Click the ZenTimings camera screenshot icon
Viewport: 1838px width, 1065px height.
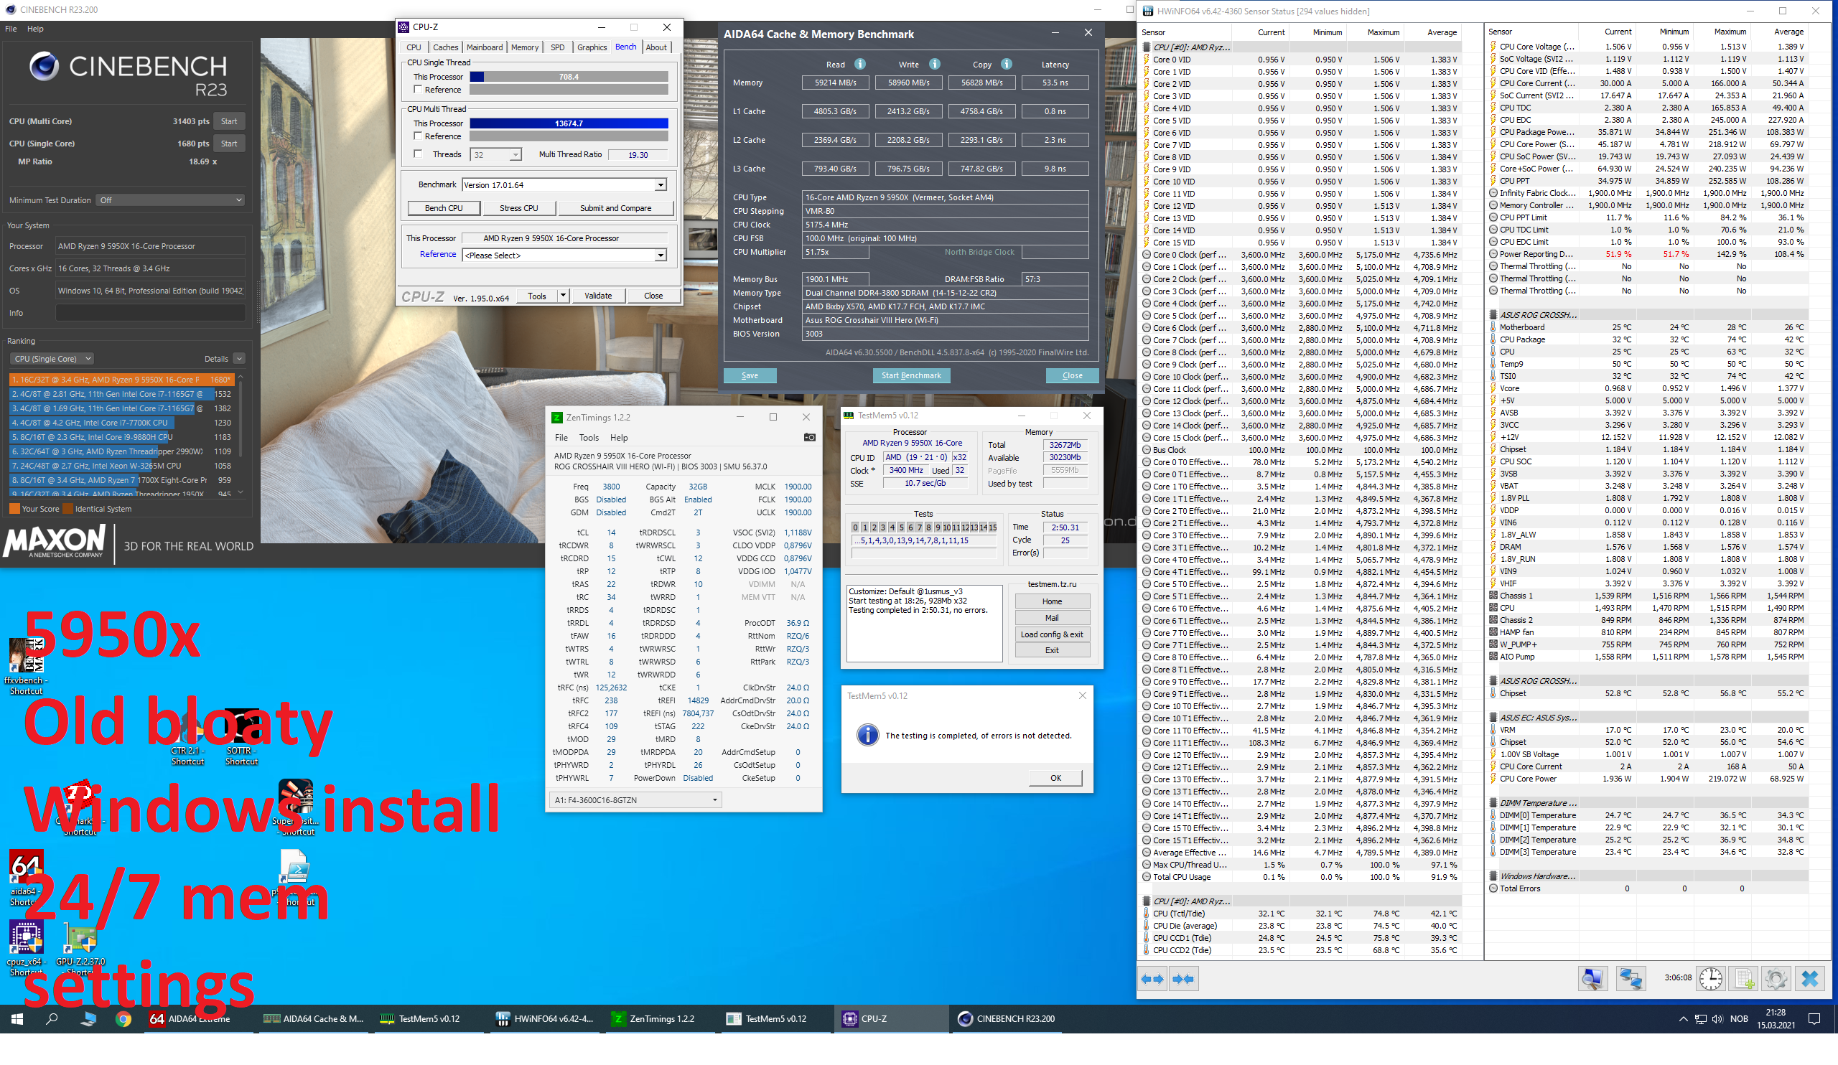pyautogui.click(x=809, y=437)
